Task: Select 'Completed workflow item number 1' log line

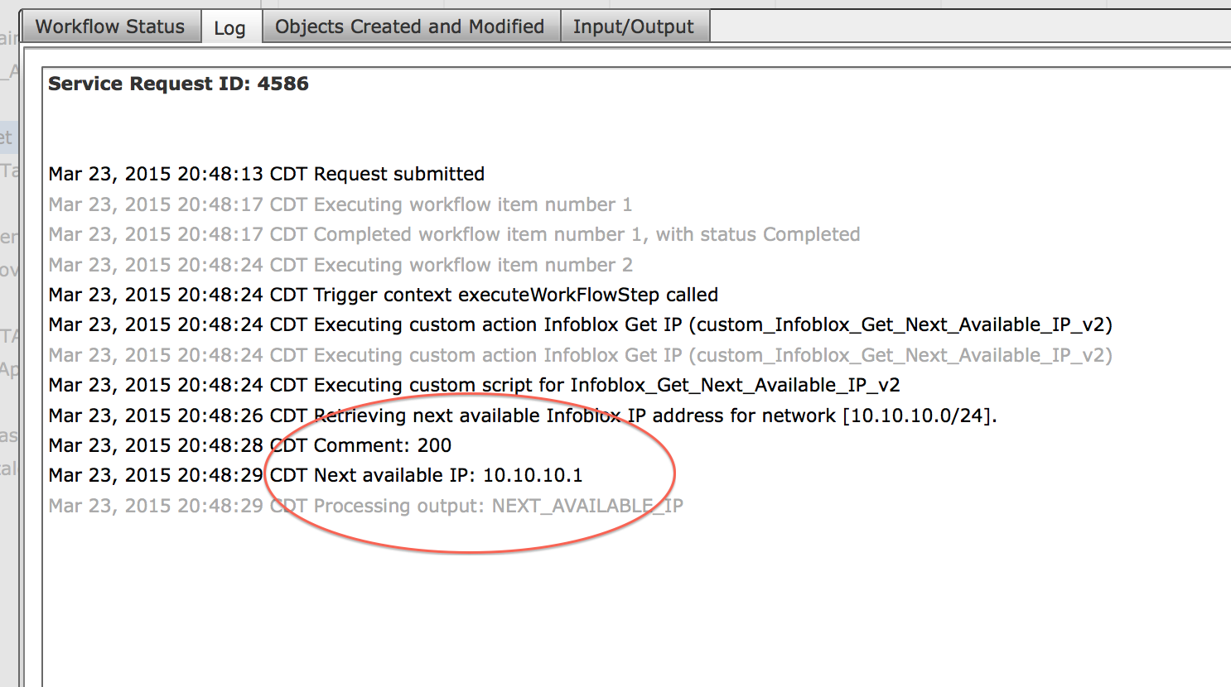Action: point(454,234)
